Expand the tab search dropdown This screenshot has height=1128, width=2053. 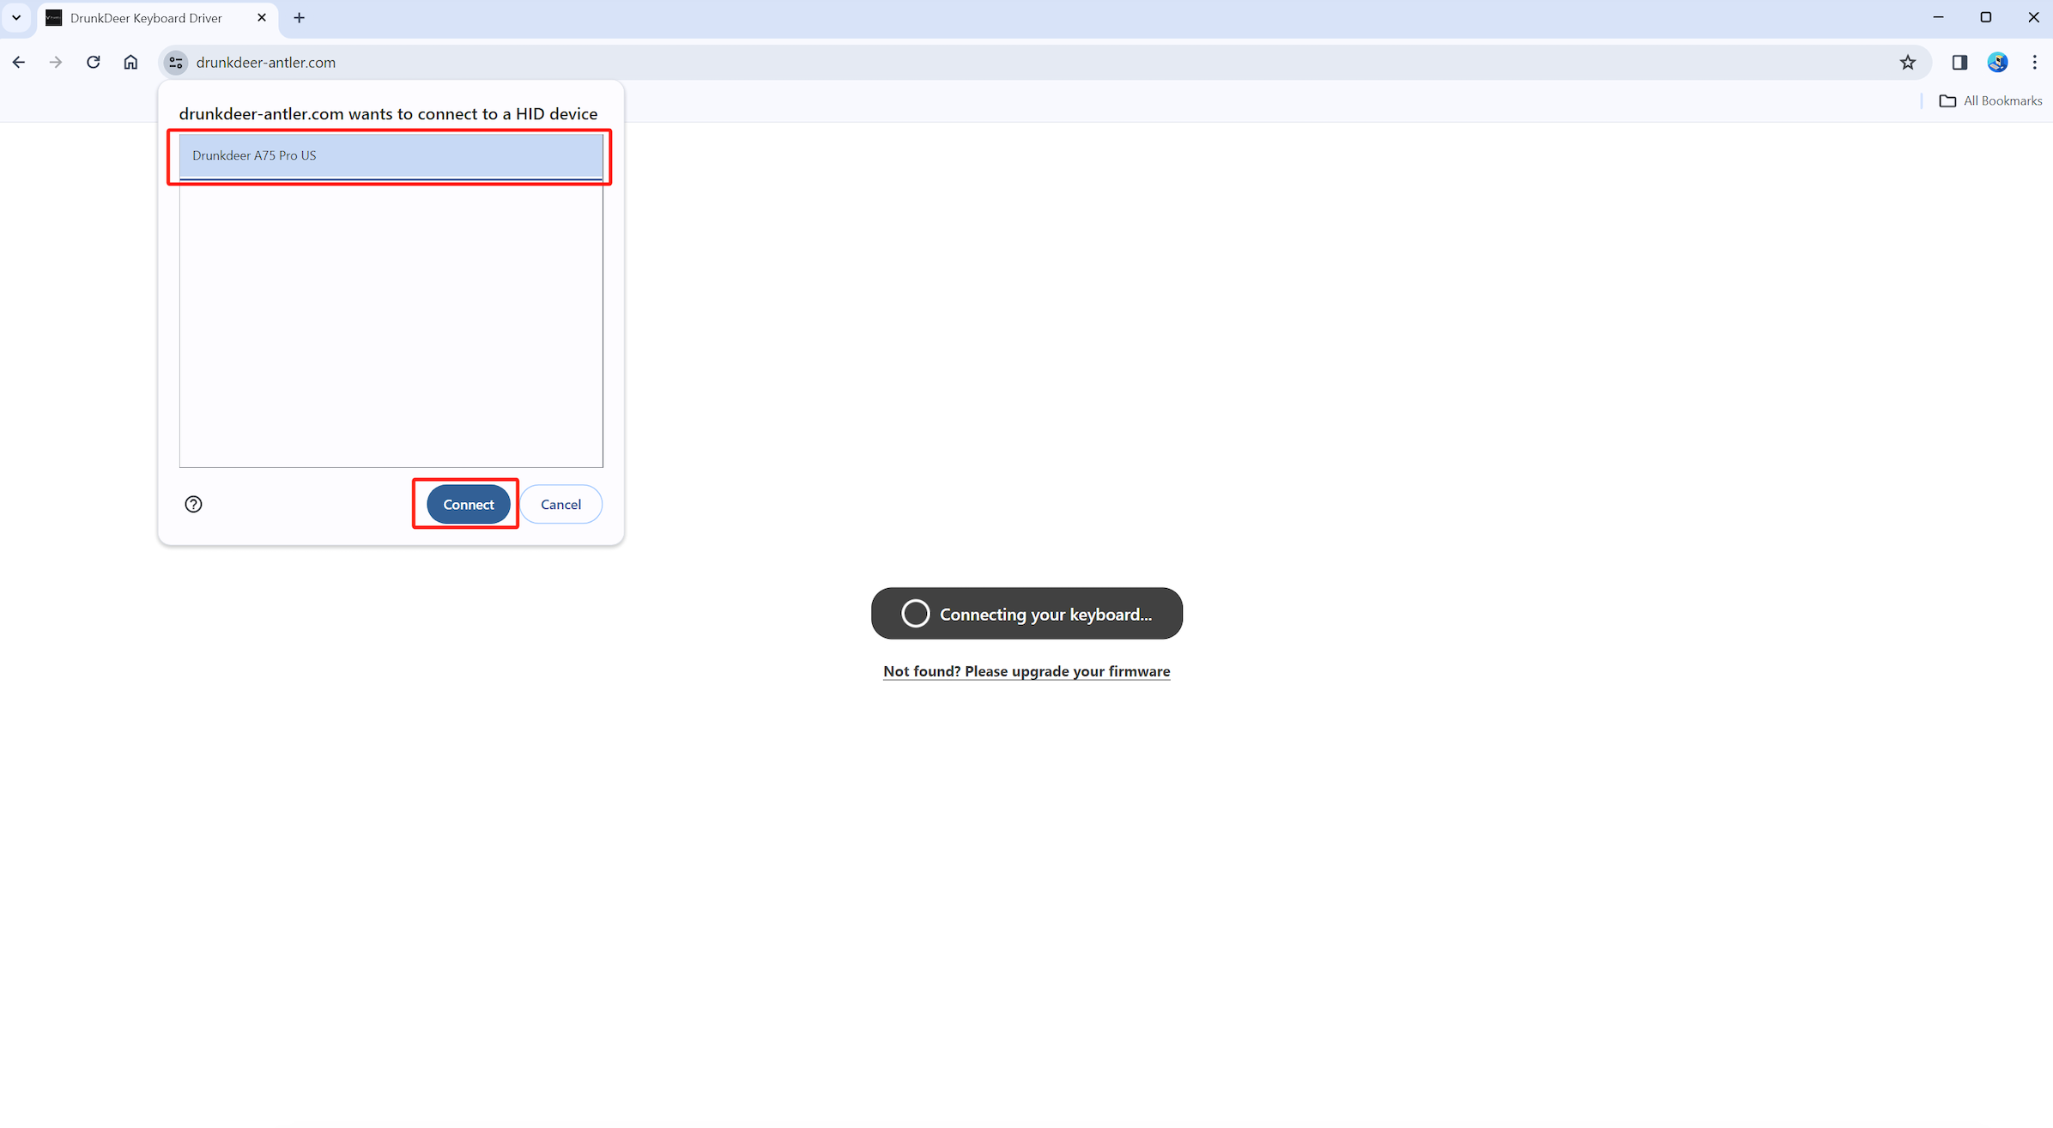pyautogui.click(x=16, y=17)
